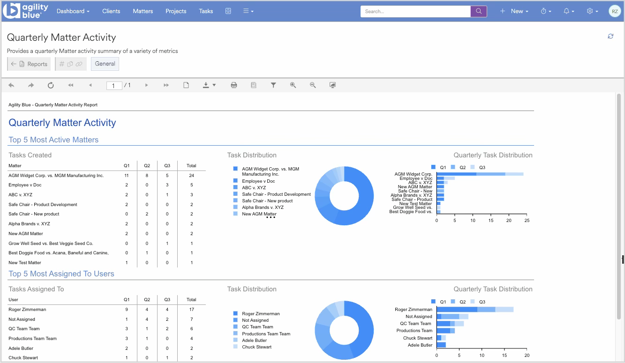Screen dimensions: 625x363
Task: Go to the next report page
Action: (146, 85)
